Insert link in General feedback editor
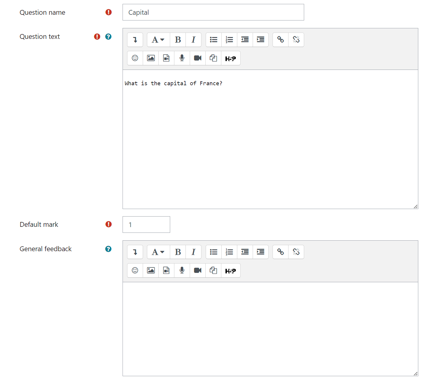 point(280,252)
